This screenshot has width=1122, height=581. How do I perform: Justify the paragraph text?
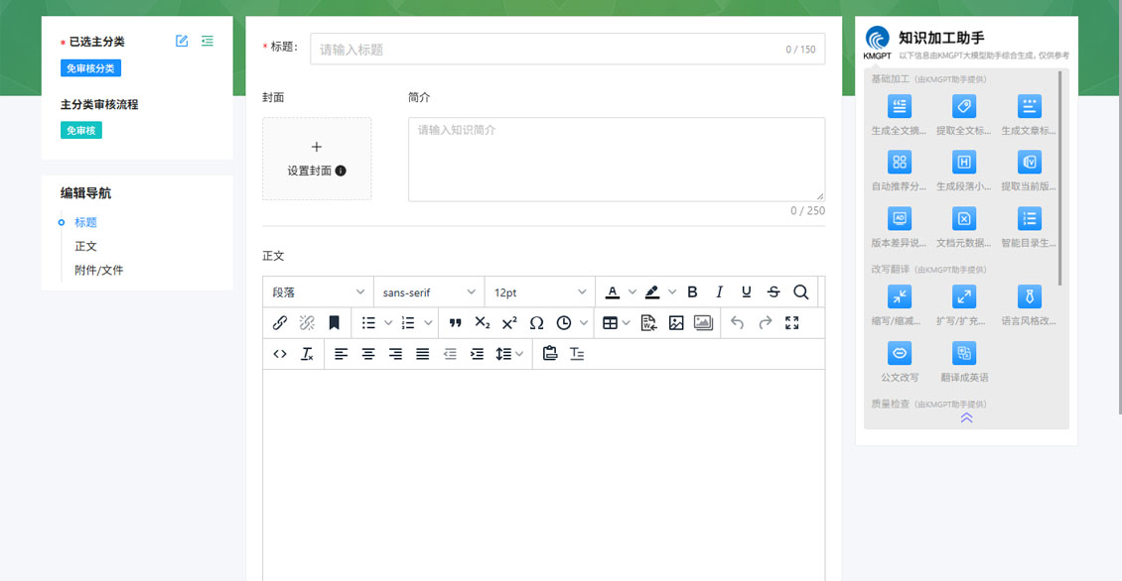click(x=423, y=353)
